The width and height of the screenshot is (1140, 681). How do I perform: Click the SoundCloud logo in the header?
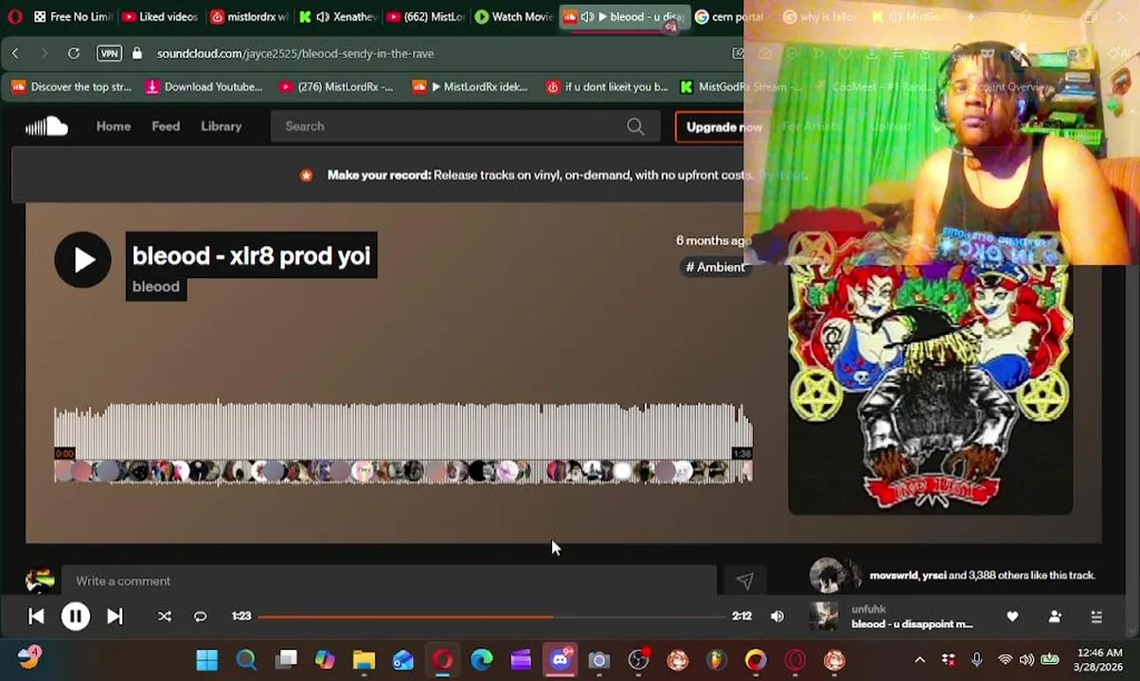pos(46,126)
